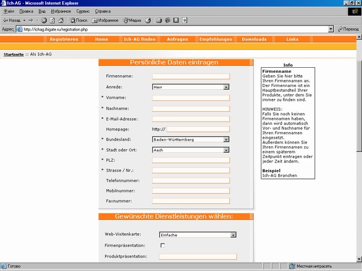Click the Downloads navigation tab
Viewport: 362px width, 271px height.
click(x=254, y=39)
